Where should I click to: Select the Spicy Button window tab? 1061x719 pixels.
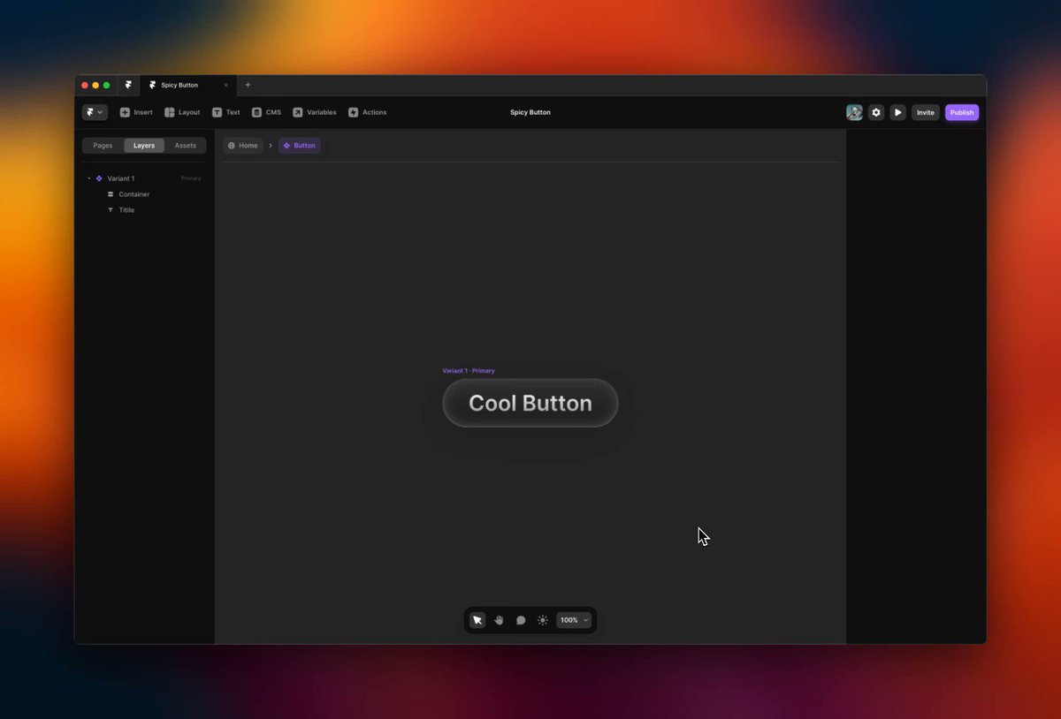tap(188, 85)
